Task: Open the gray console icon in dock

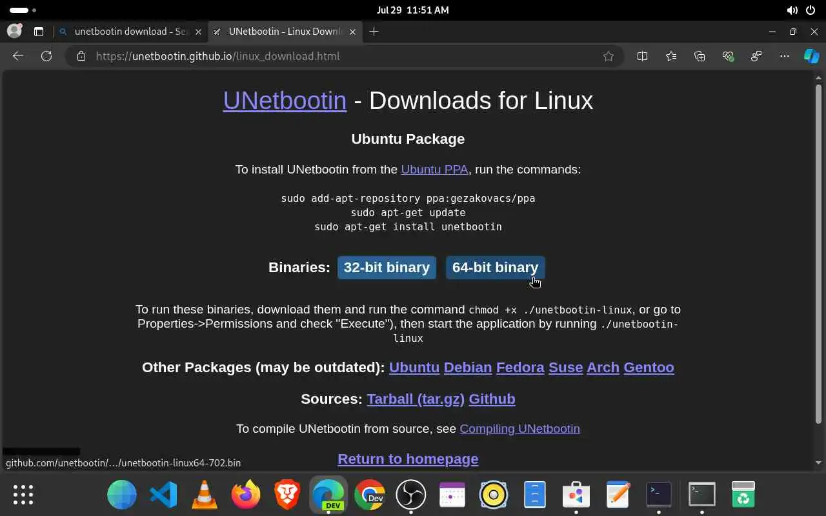Action: [701, 495]
